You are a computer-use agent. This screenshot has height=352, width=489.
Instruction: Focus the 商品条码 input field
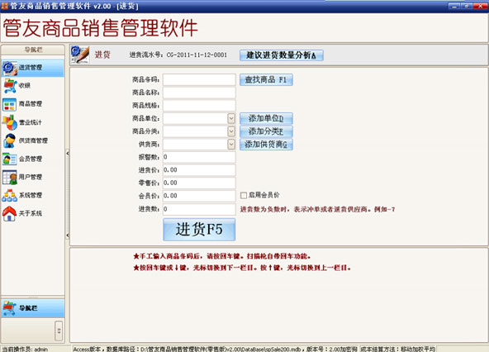pos(199,80)
